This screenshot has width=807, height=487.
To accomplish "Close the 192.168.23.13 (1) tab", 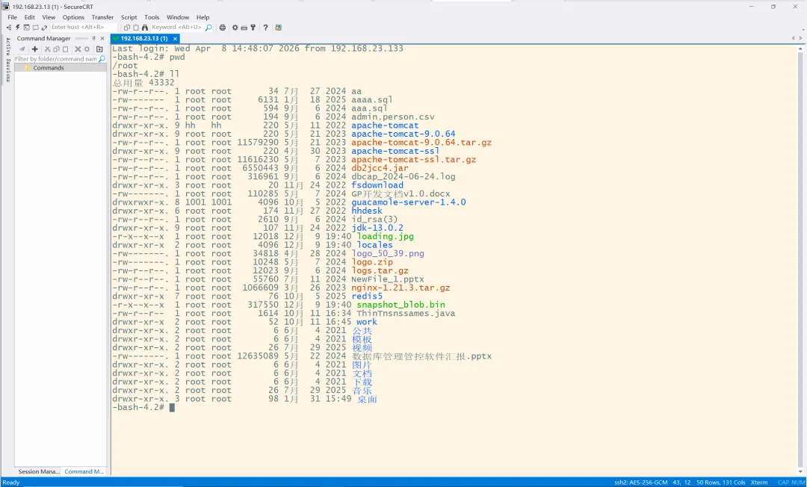I will tap(175, 39).
